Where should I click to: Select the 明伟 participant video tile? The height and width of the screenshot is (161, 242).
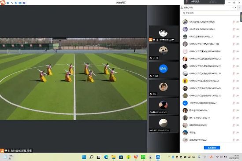(164, 70)
